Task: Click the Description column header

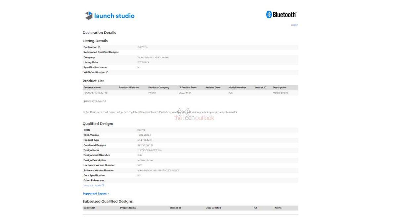Action: point(280,88)
